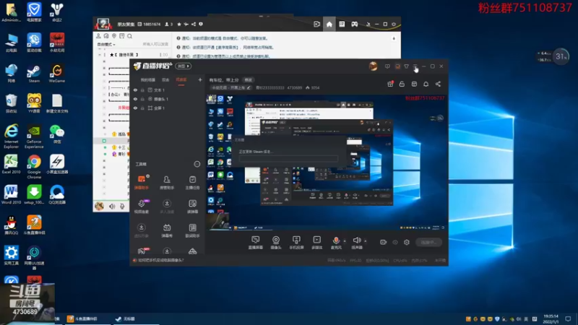
Task: Select the orange highlighted scene tab
Action: [181, 80]
